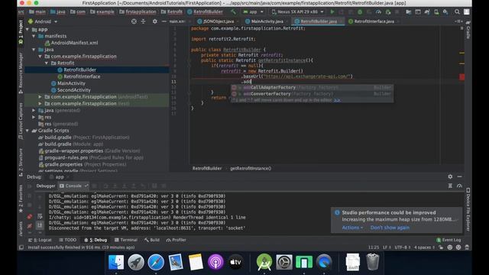Open Debug panel settings gear
The width and height of the screenshot is (489, 275).
pos(450,176)
